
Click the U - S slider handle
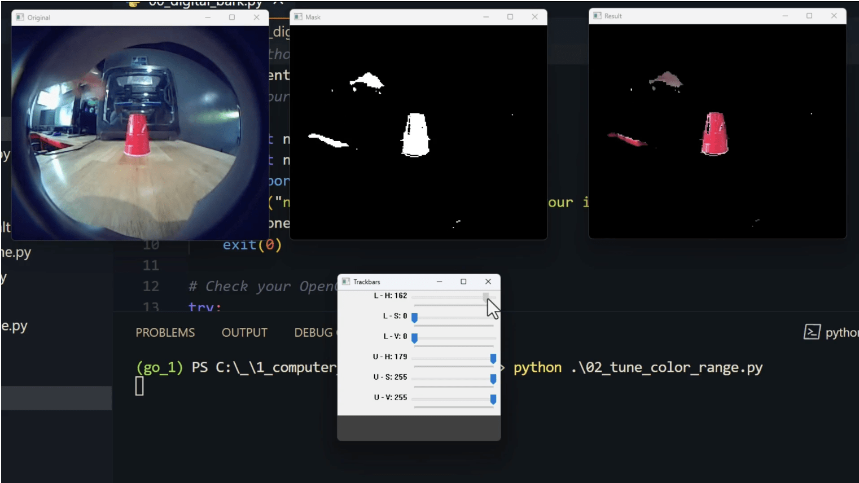click(493, 379)
